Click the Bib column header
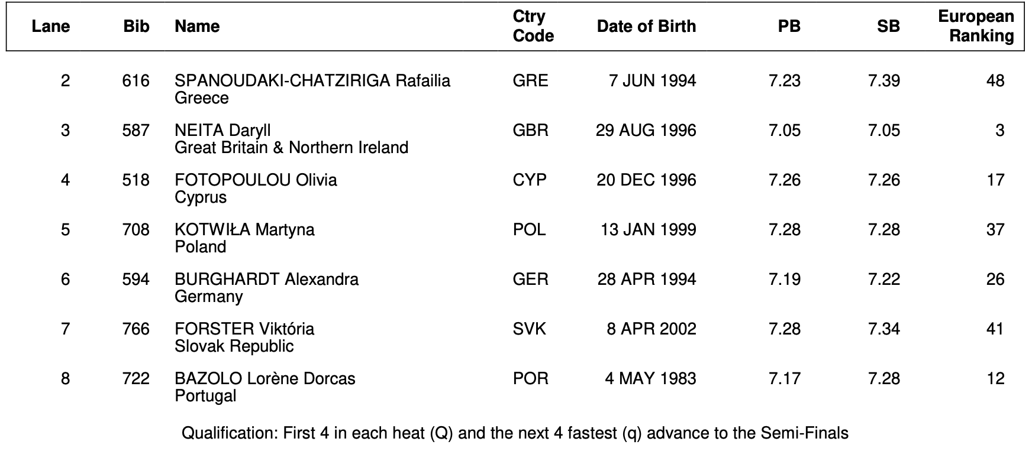The width and height of the screenshot is (1032, 474). (x=136, y=27)
